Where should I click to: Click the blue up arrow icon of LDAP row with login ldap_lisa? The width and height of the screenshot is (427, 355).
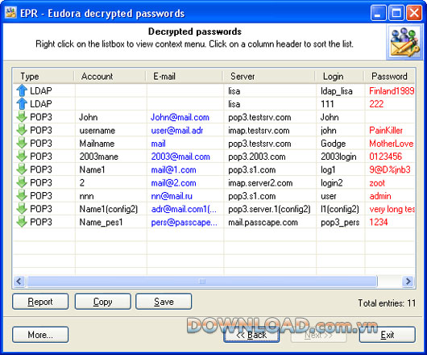pos(22,90)
